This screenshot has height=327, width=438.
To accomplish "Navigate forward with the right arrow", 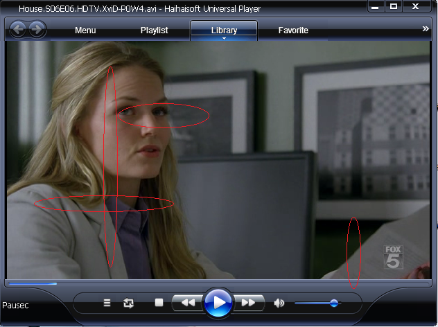I will (37, 30).
